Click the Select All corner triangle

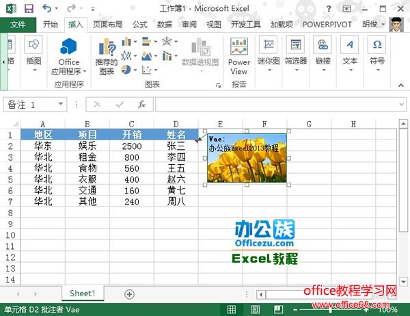point(16,124)
